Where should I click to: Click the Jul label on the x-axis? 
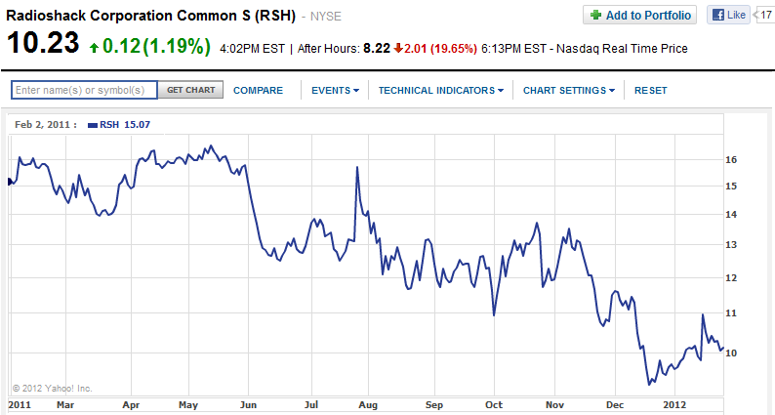point(311,405)
